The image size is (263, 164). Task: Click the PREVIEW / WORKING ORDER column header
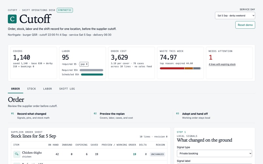tap(119, 145)
